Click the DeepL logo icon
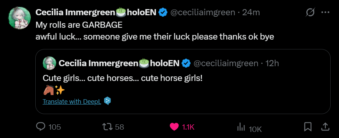This screenshot has width=339, height=138. pos(107,101)
